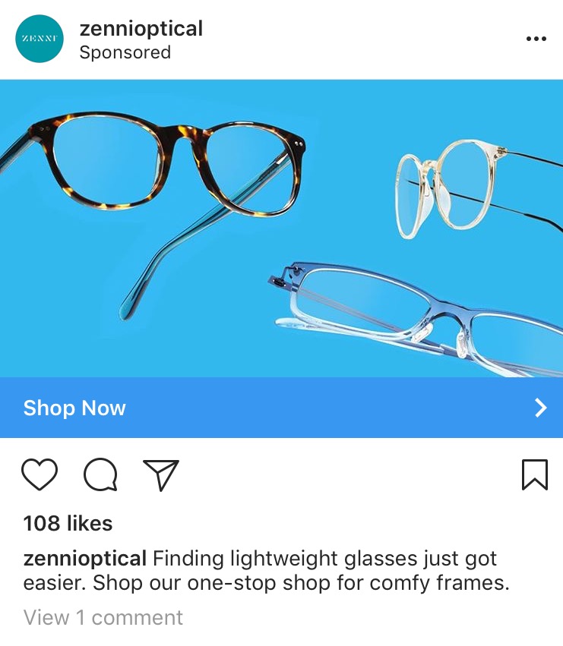Tap the caption text about lightweight glasses
This screenshot has height=646, width=563.
click(x=267, y=571)
